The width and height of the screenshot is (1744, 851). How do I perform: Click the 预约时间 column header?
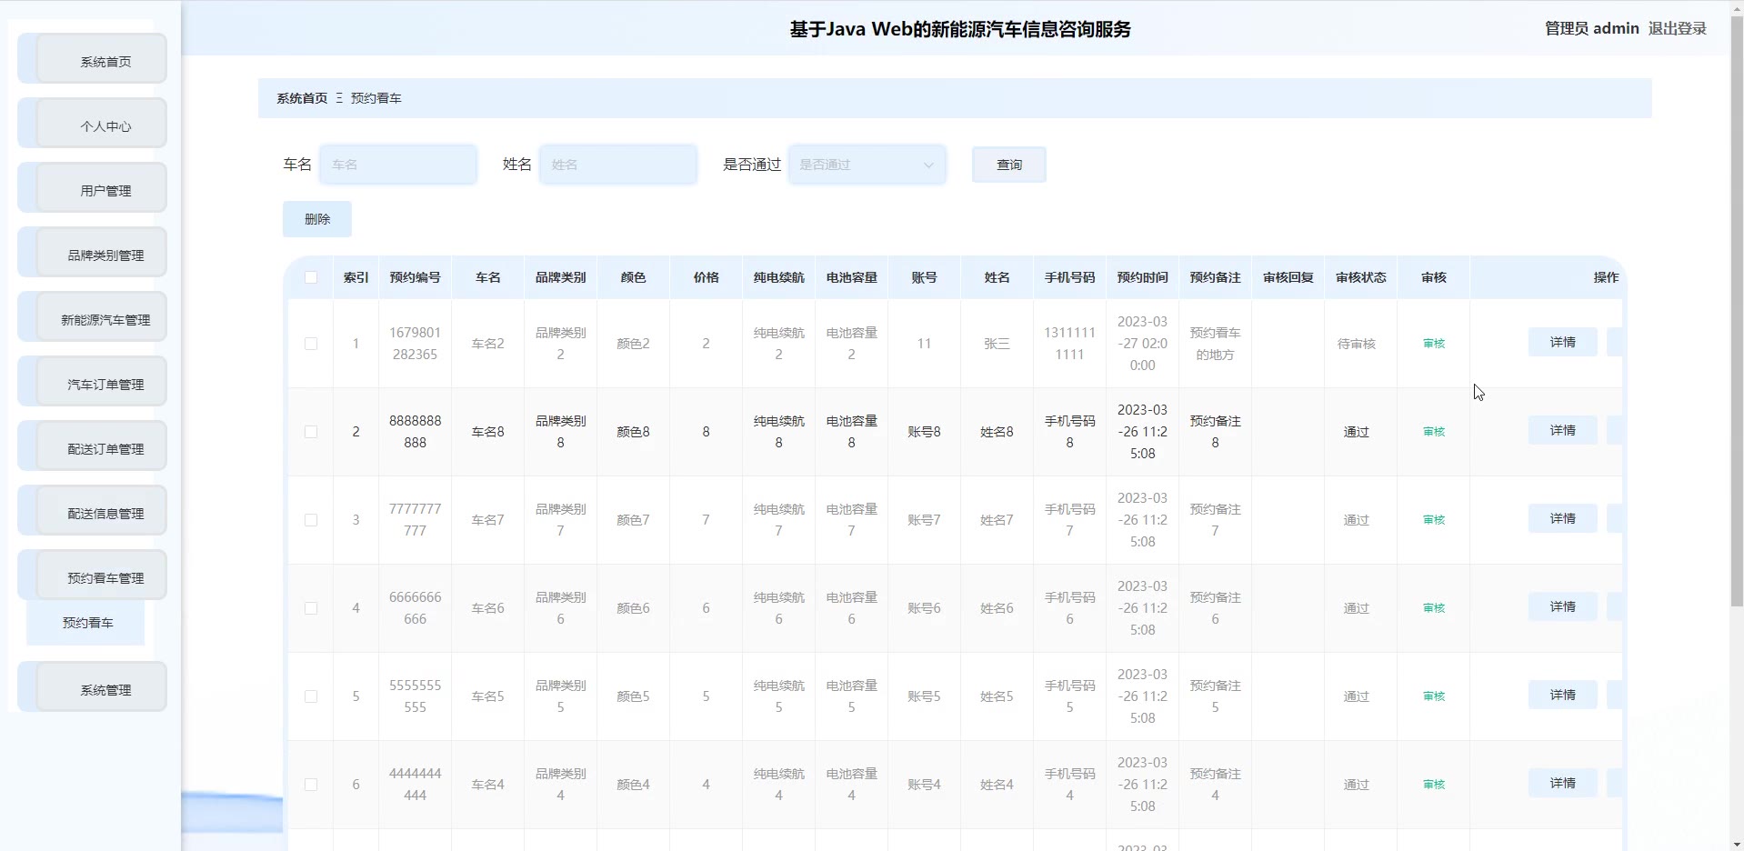[x=1142, y=277]
